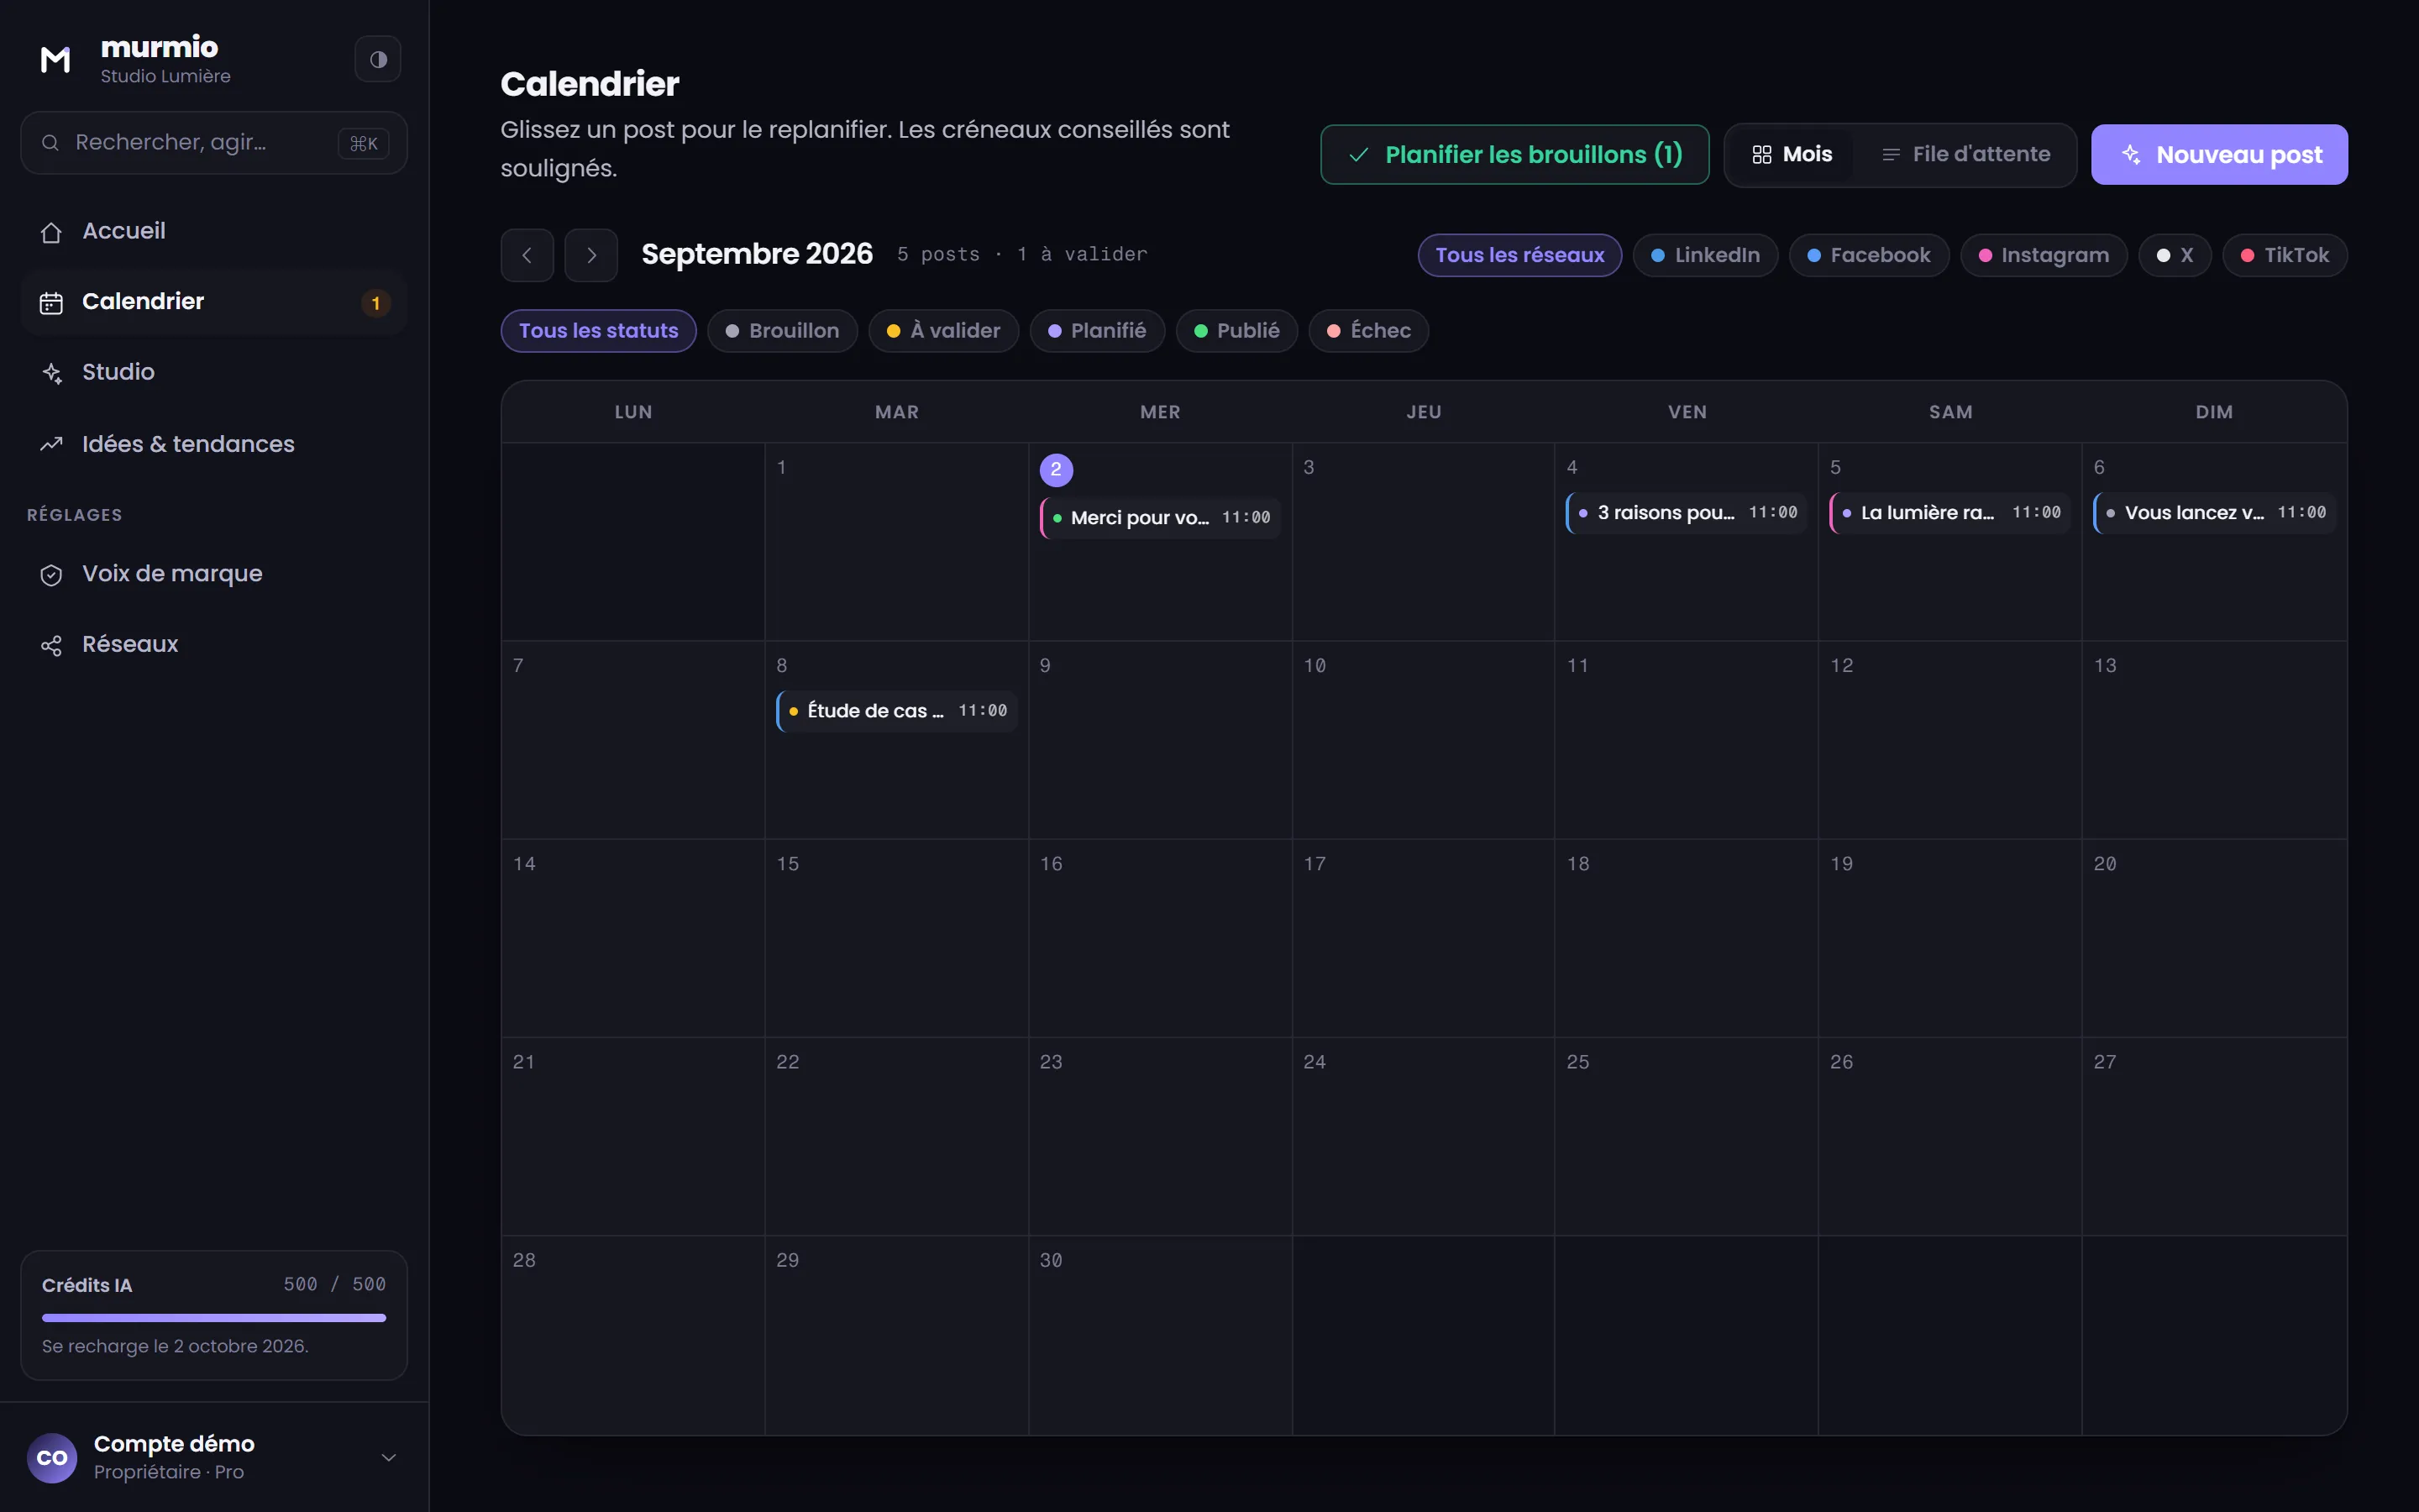Click 'Se recharge le 2 octobre 2026.' text

click(x=175, y=1347)
